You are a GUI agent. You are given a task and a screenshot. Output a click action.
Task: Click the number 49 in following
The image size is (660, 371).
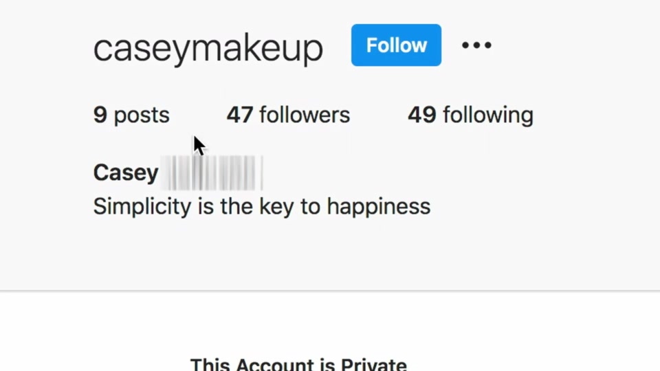(422, 115)
